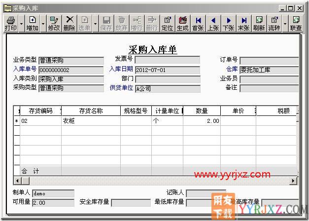Go to next document with 下张
The width and height of the screenshot is (309, 221).
pos(229,24)
